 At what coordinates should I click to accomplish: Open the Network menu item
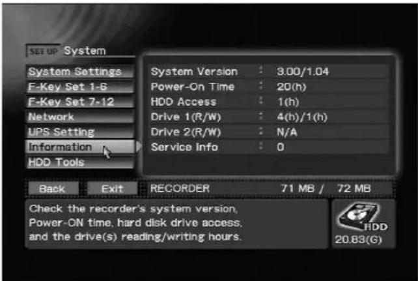79,117
